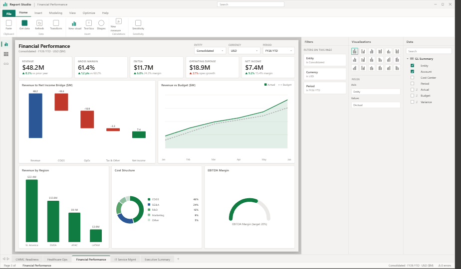Click the EBITDA Margin gauge arc
Viewport: 461px width, 269px height.
coord(249,209)
